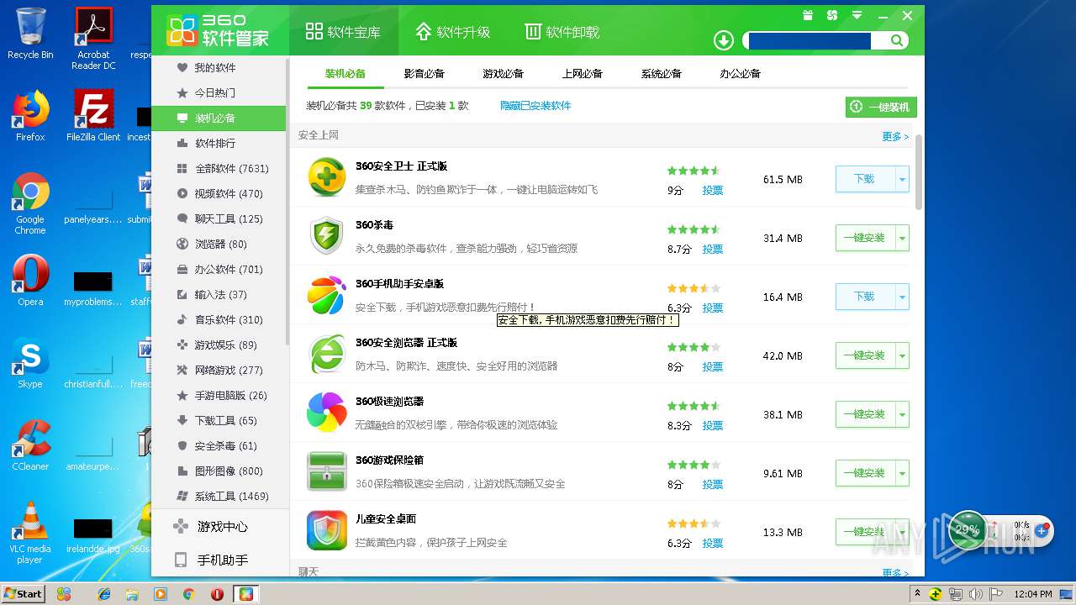Click 一键安装 for 360杀毒
The height and width of the screenshot is (605, 1076).
coord(865,238)
